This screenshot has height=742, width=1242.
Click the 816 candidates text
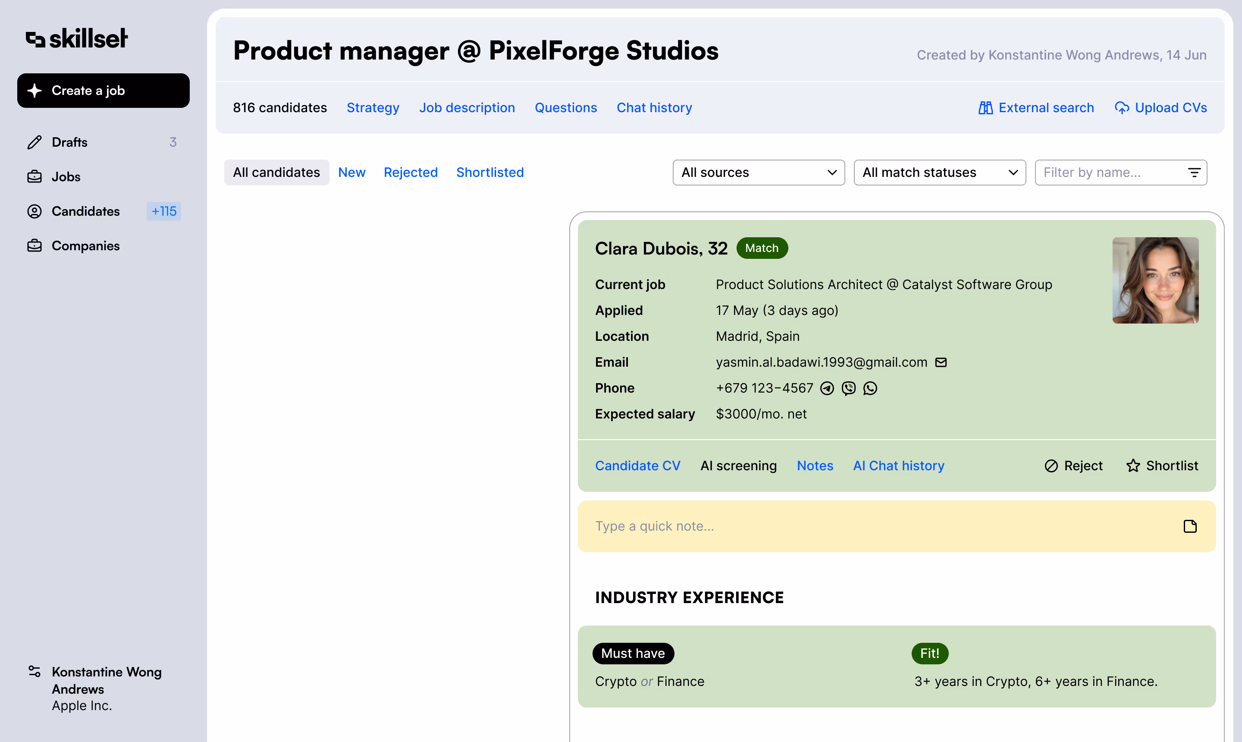(x=280, y=107)
